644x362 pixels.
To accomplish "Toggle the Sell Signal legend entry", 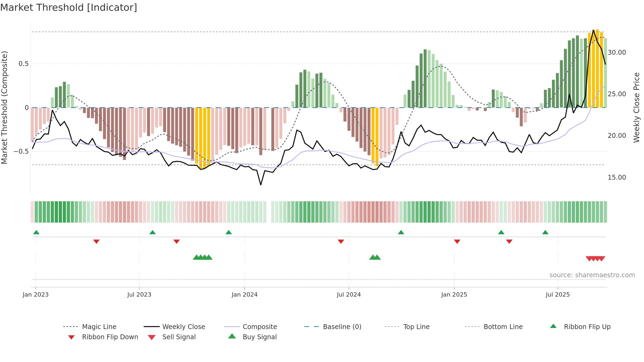I will tap(172, 337).
